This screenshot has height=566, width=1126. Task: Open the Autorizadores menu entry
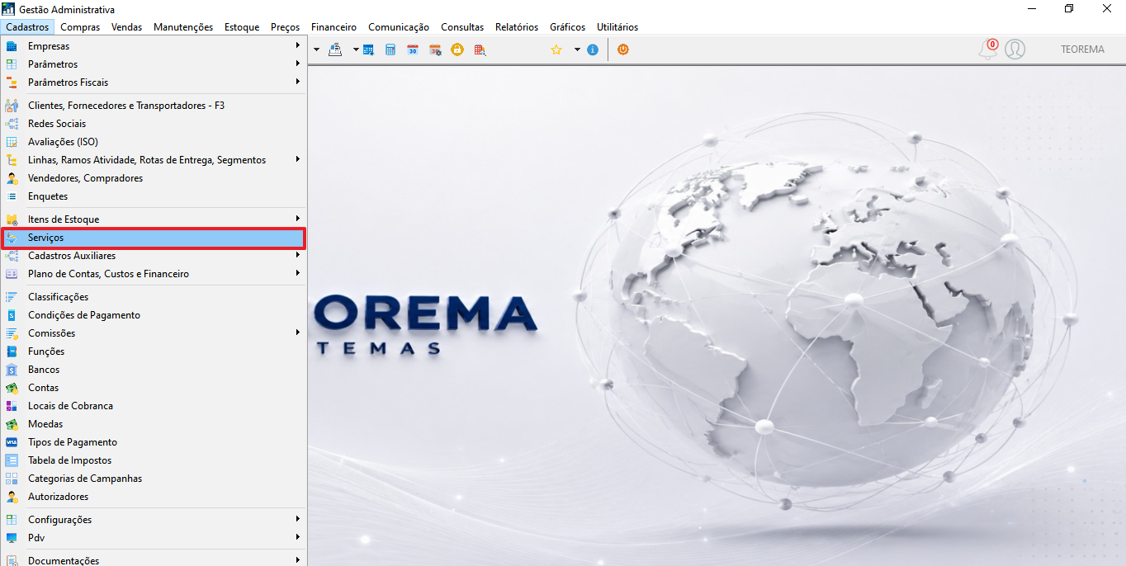tap(154, 497)
